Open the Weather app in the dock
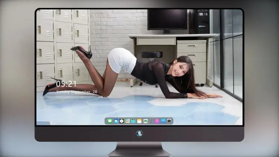The image size is (279, 157). point(116,121)
